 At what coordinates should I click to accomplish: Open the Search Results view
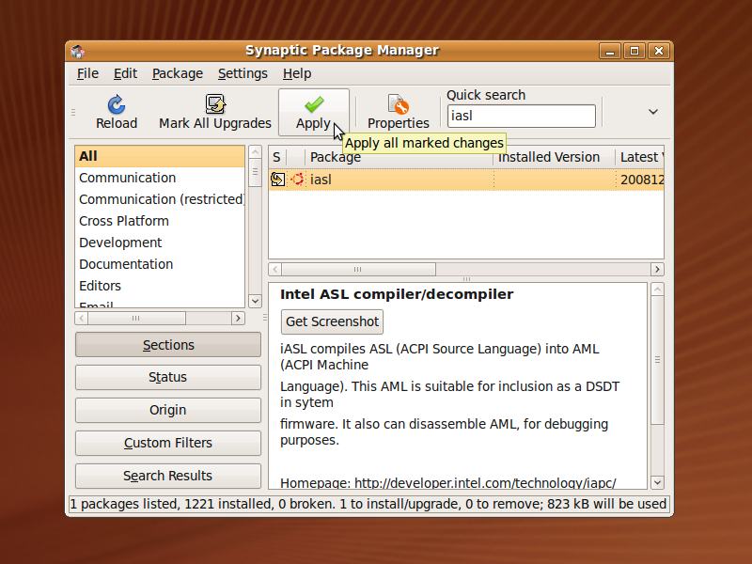tap(167, 476)
